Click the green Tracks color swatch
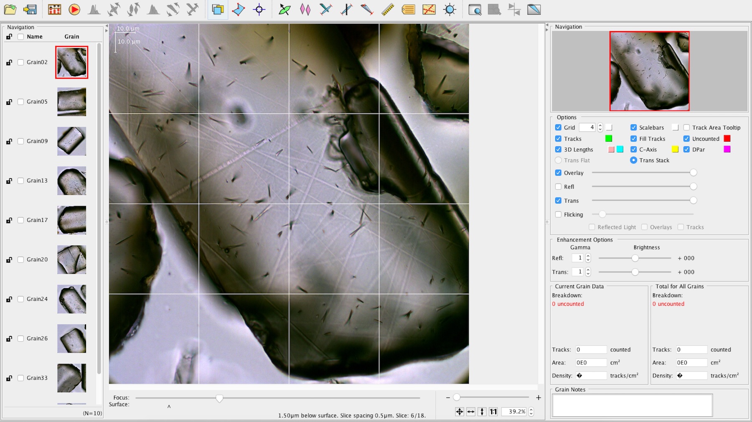The width and height of the screenshot is (752, 422). pyautogui.click(x=609, y=139)
